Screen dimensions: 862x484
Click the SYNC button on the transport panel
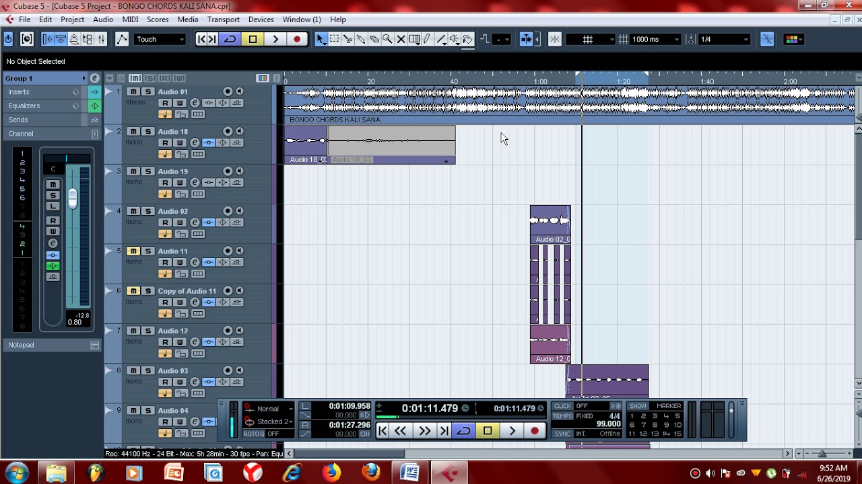pos(562,434)
